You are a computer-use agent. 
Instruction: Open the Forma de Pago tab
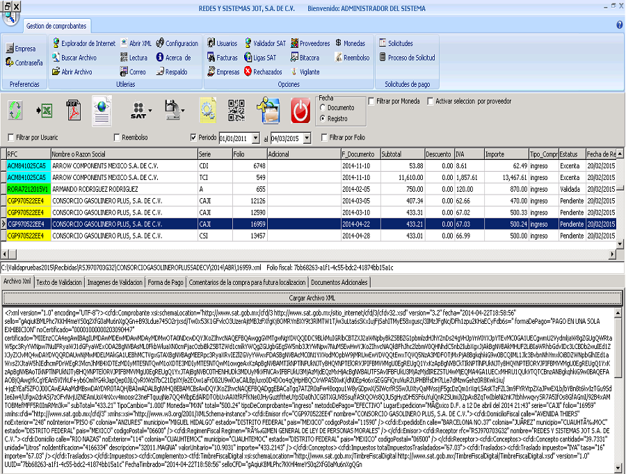[x=165, y=283]
